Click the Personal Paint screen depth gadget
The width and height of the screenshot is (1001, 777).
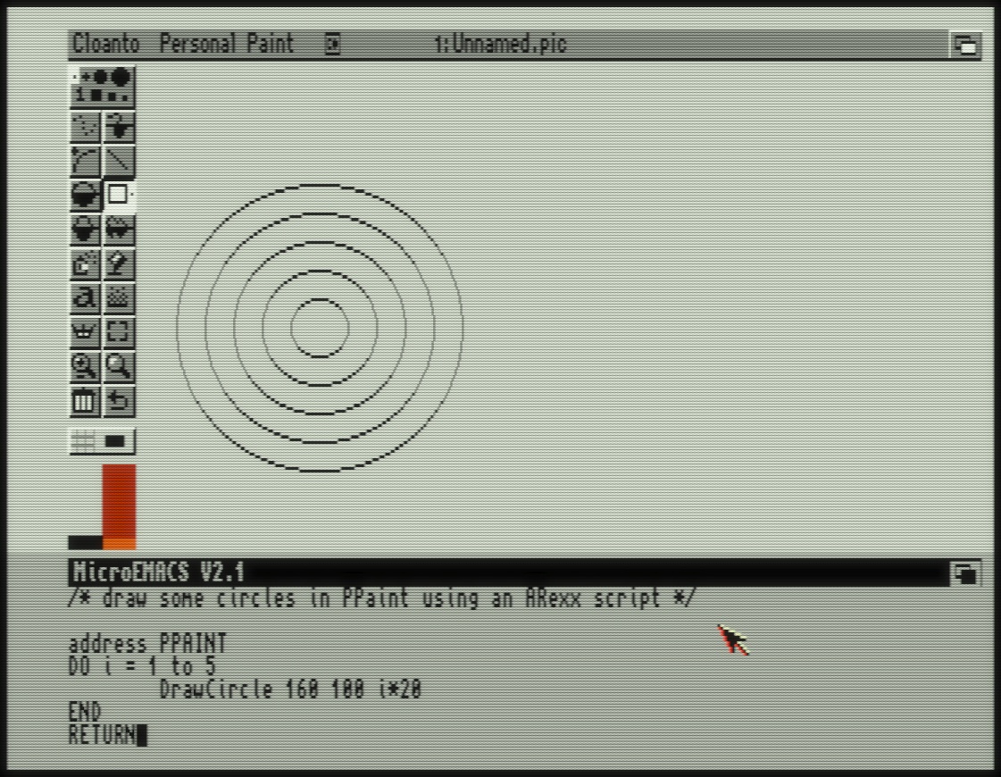(x=965, y=45)
